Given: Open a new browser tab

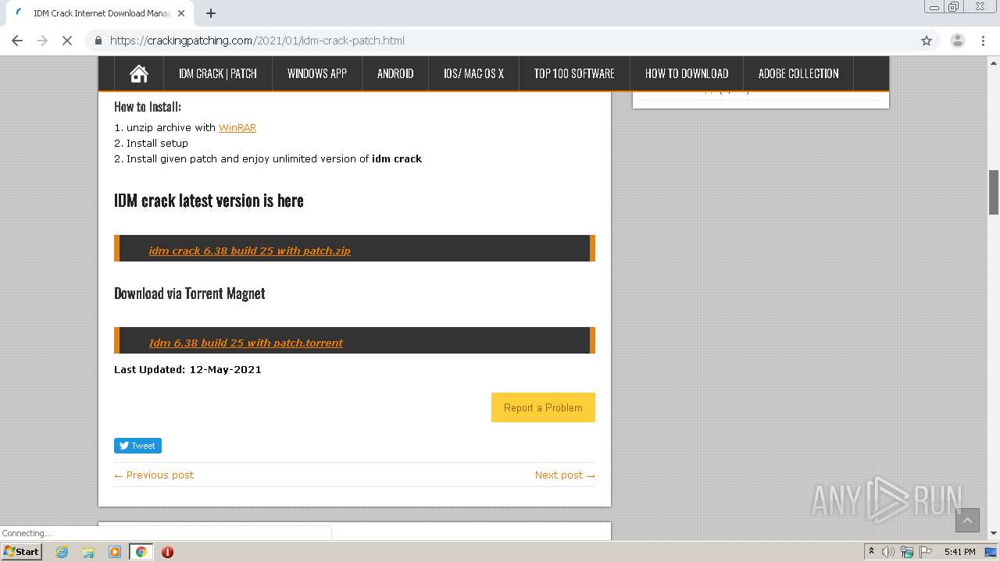Looking at the screenshot, I should click(210, 13).
